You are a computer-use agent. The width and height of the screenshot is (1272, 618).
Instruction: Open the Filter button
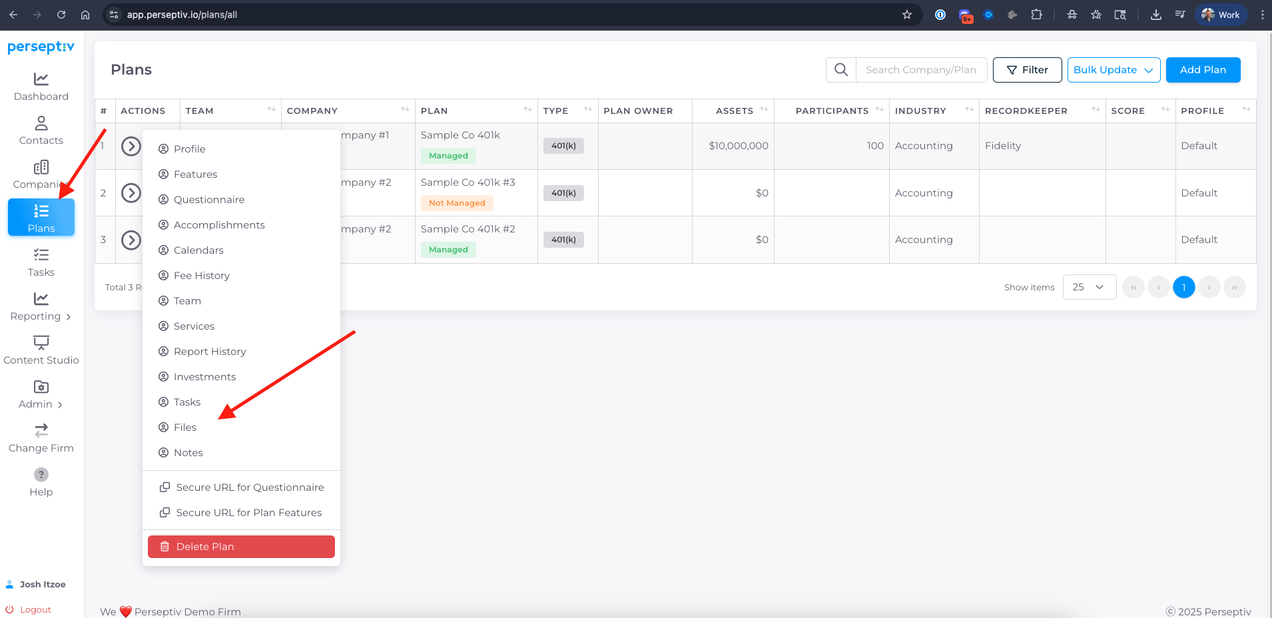(1027, 70)
